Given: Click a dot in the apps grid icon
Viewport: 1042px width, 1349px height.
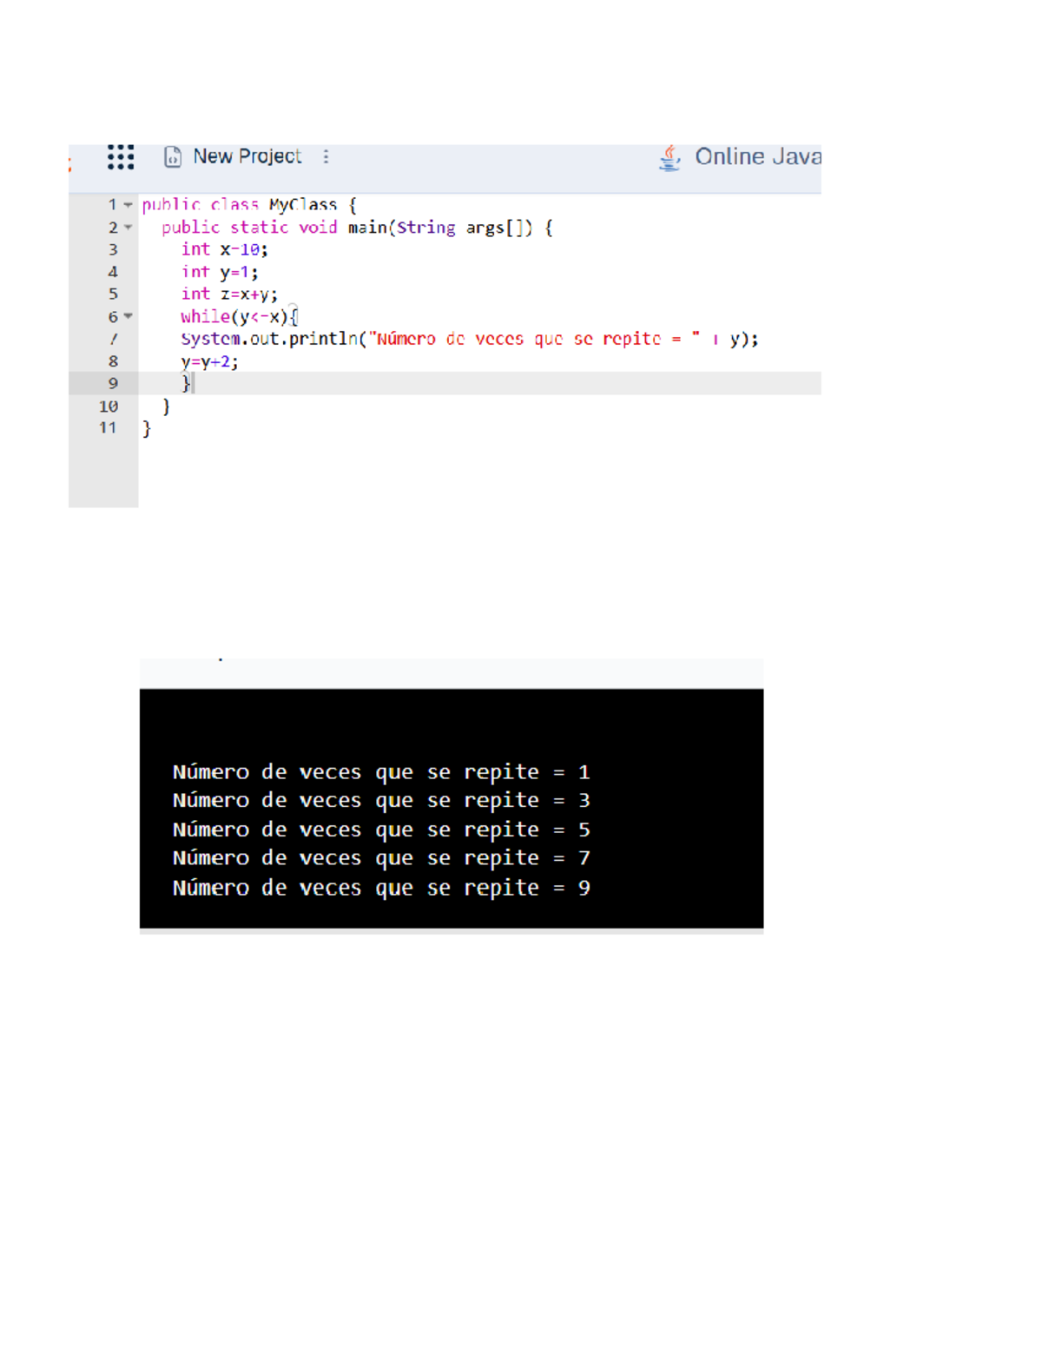Looking at the screenshot, I should [x=119, y=156].
